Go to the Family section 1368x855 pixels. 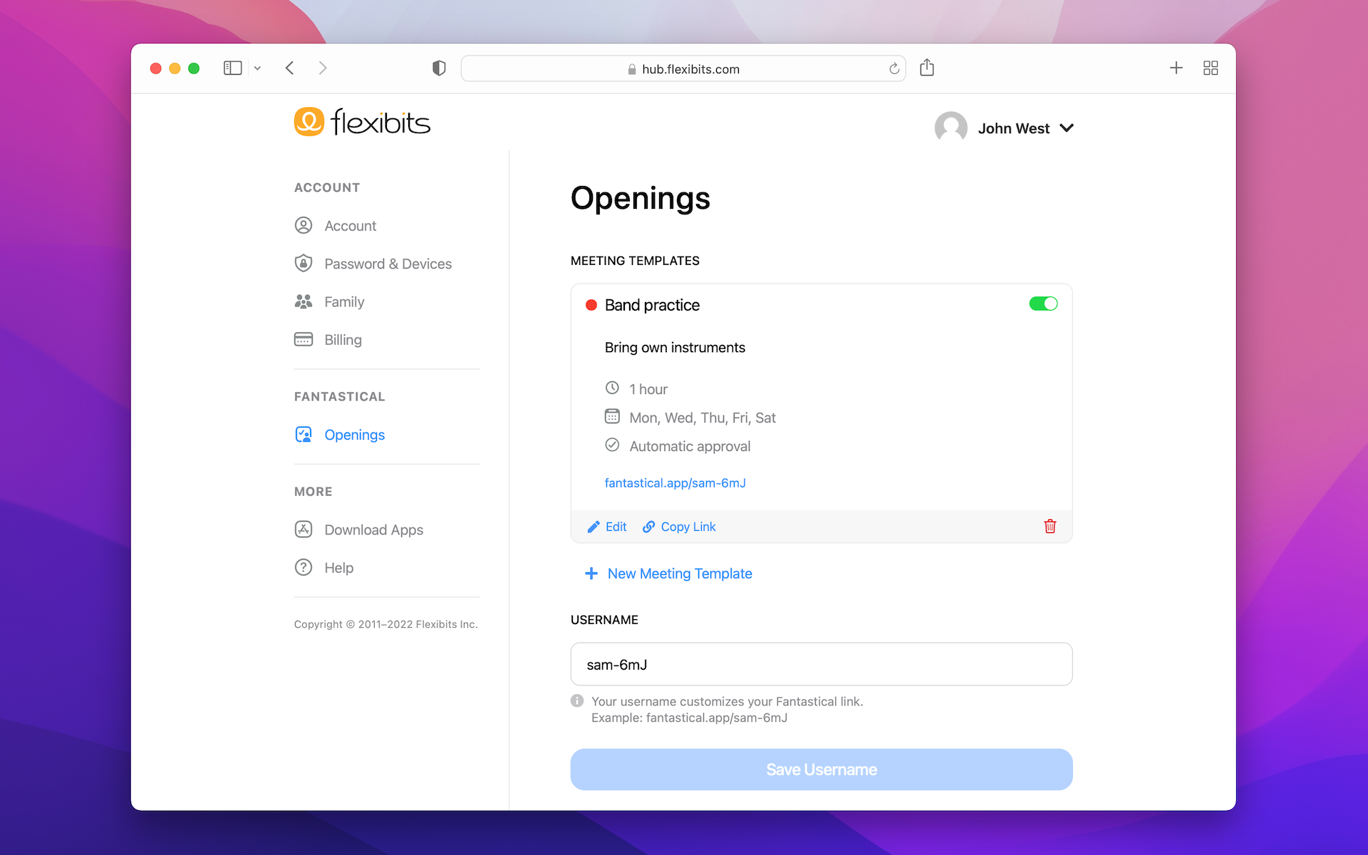pyautogui.click(x=329, y=302)
